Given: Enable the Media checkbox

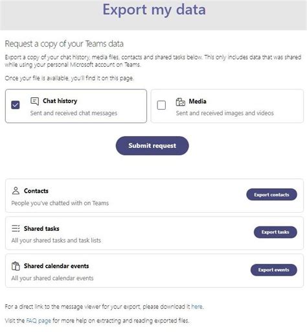Looking at the screenshot, I should pyautogui.click(x=161, y=105).
